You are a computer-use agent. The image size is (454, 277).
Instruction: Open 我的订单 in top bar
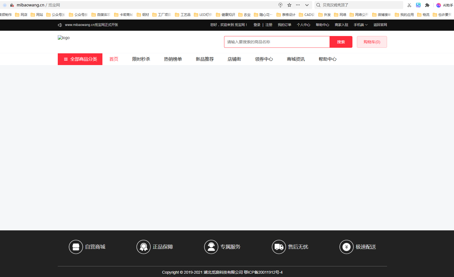point(284,25)
